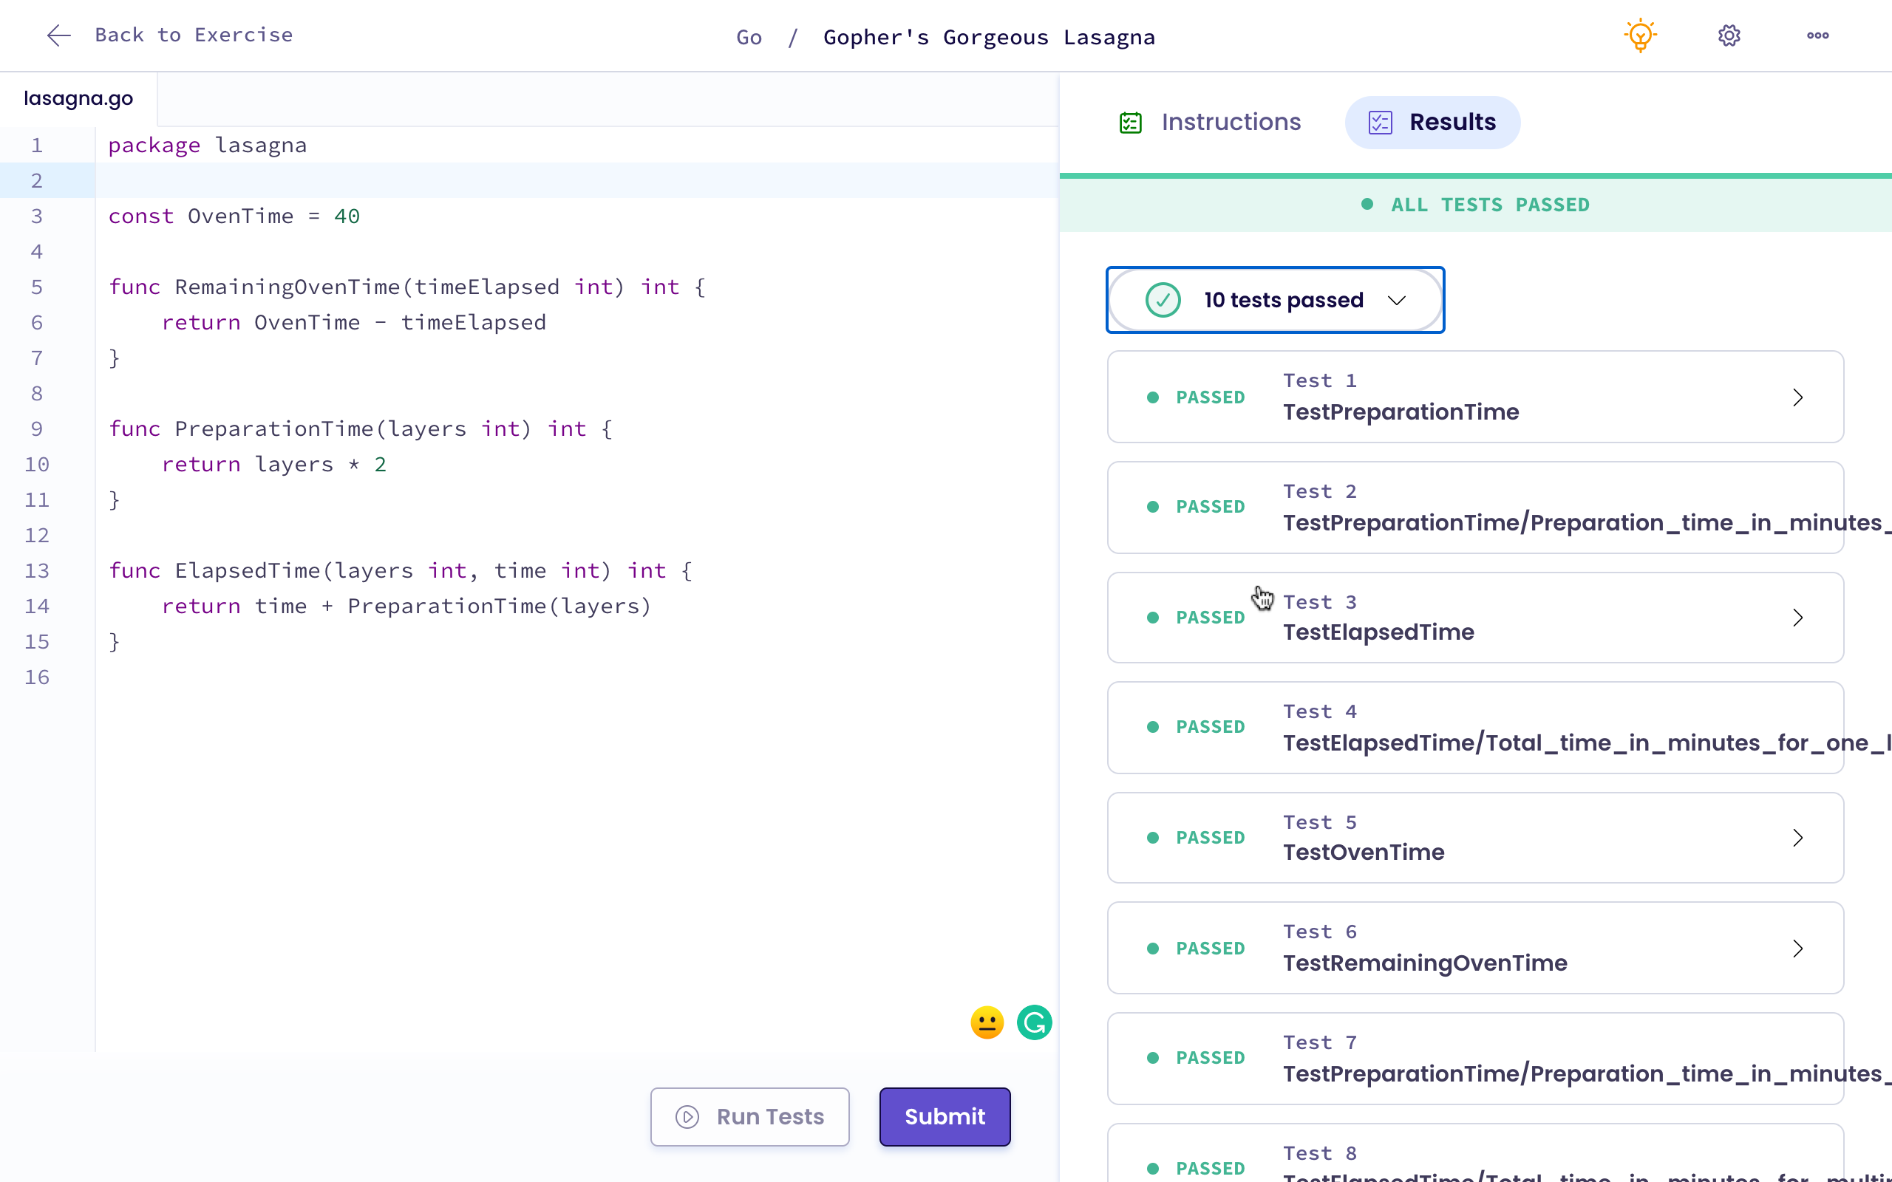Open Test 4 Total_time_in_minutes result

click(1475, 728)
